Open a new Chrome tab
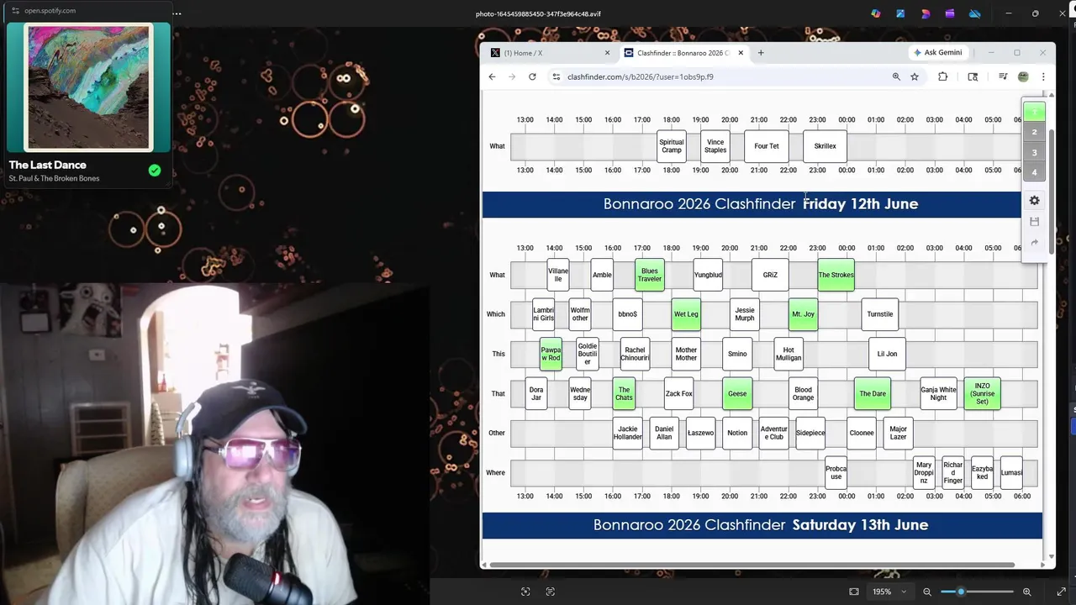Viewport: 1076px width, 605px height. [761, 53]
